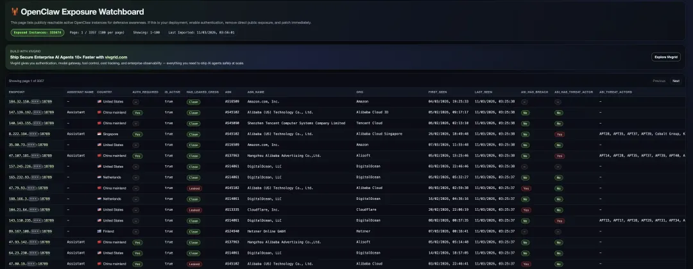Click the LAST_SEEN column header
This screenshot has height=269, width=693.
(483, 92)
